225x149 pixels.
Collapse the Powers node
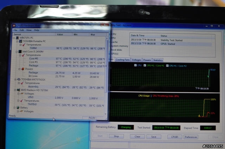[19, 69]
